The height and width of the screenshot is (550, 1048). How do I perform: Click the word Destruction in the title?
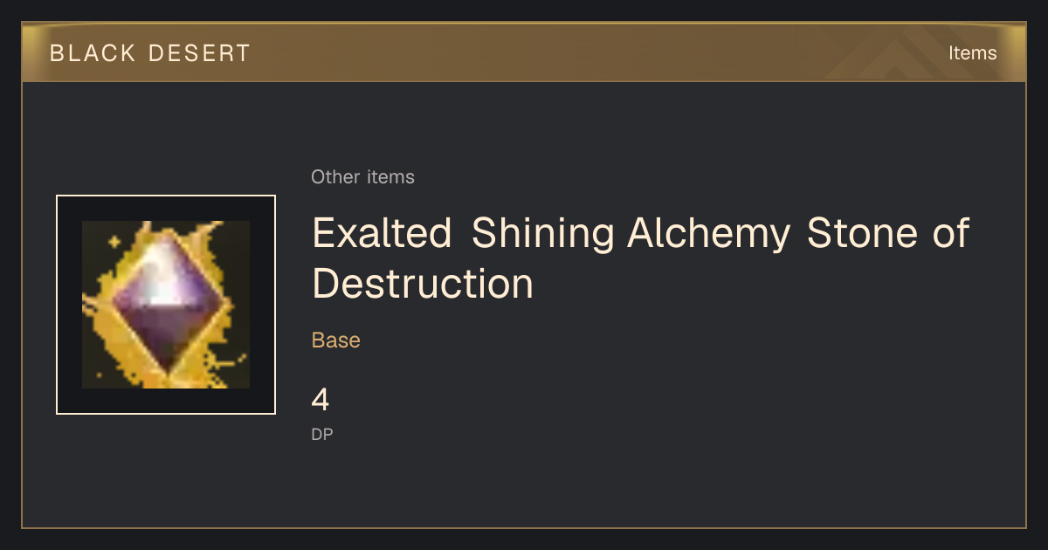423,283
